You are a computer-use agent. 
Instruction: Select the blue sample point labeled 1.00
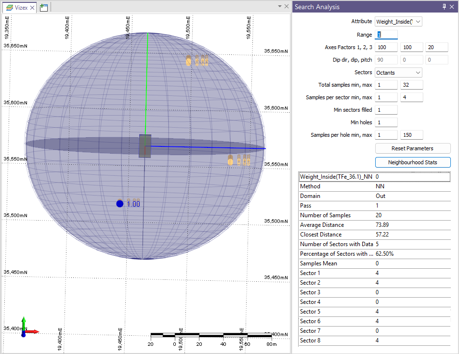click(120, 204)
